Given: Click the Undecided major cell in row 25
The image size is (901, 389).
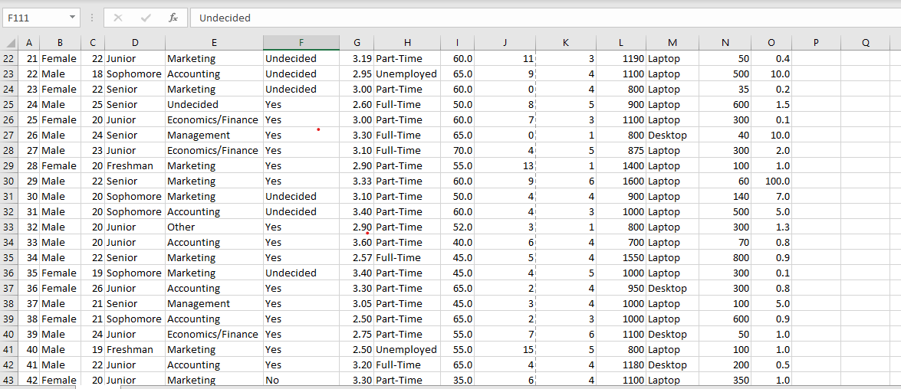Looking at the screenshot, I should point(215,104).
